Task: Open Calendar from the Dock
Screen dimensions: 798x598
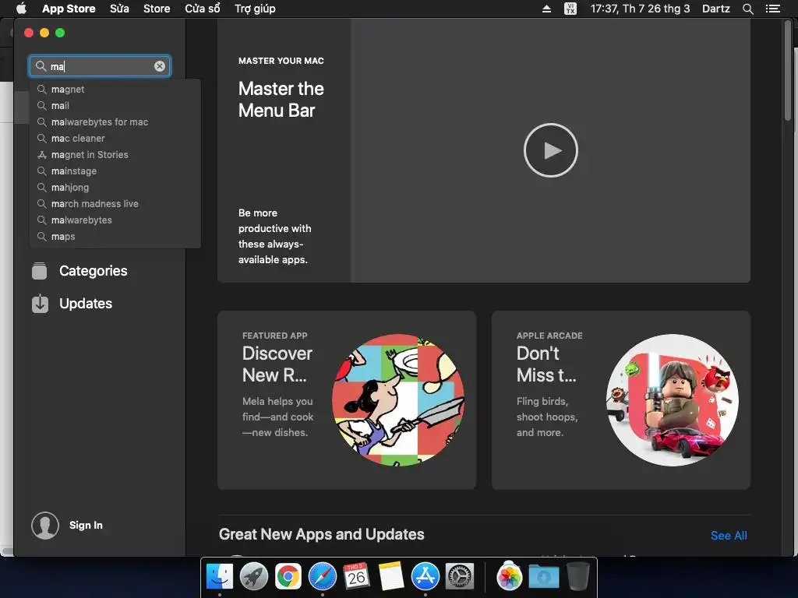Action: [356, 577]
